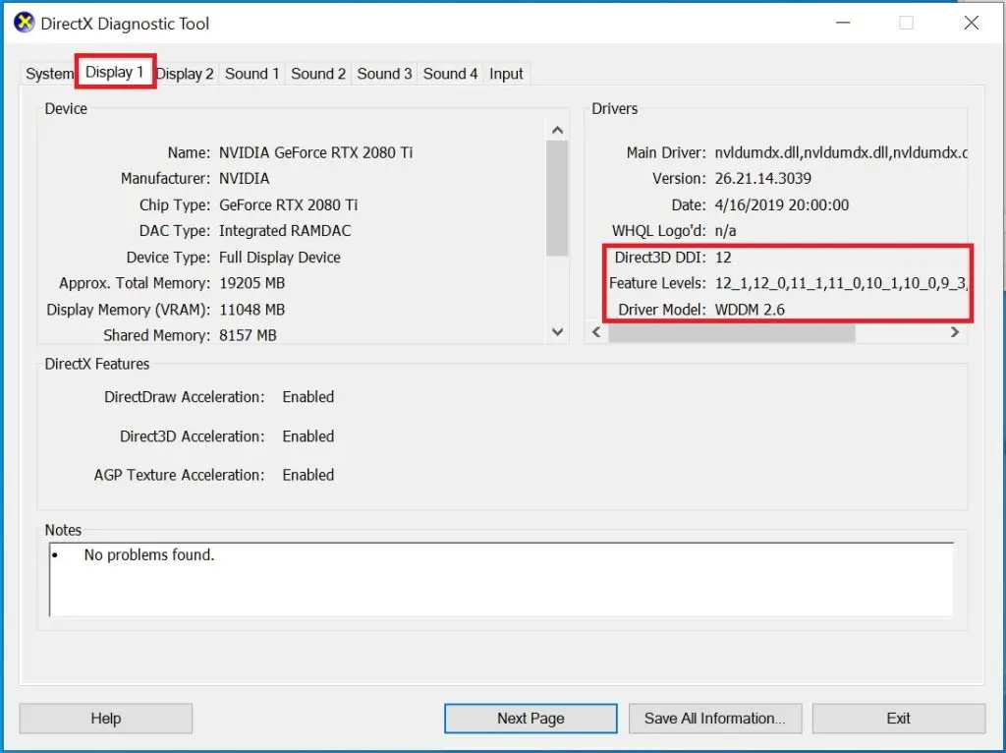Click the Manufacturer value NVIDIA
The width and height of the screenshot is (1006, 753).
[245, 179]
